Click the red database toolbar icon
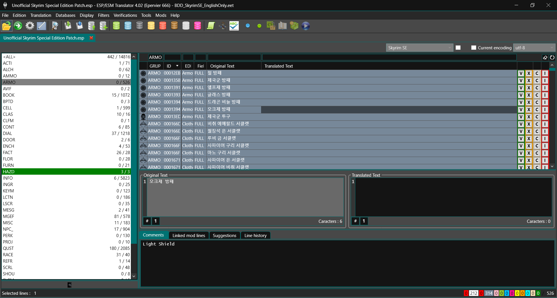Screen dimensions: 557x298 [x=163, y=26]
